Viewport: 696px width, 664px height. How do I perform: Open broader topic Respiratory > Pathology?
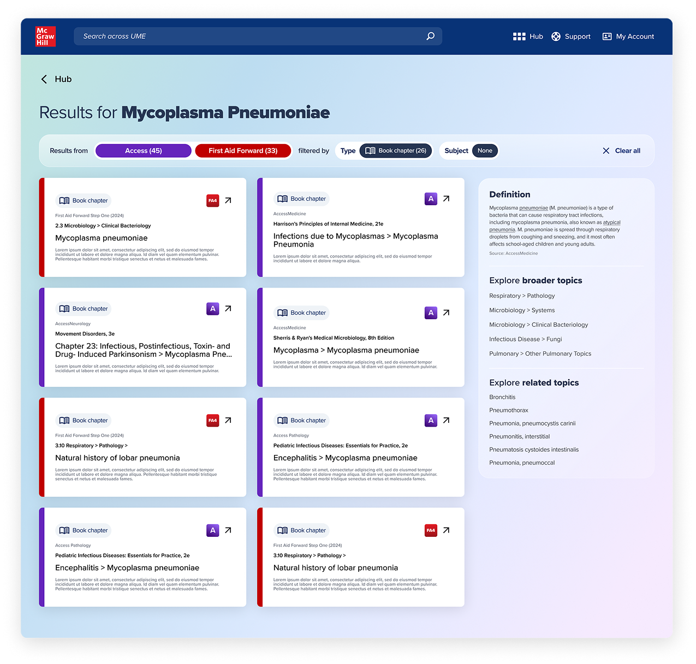pyautogui.click(x=522, y=296)
